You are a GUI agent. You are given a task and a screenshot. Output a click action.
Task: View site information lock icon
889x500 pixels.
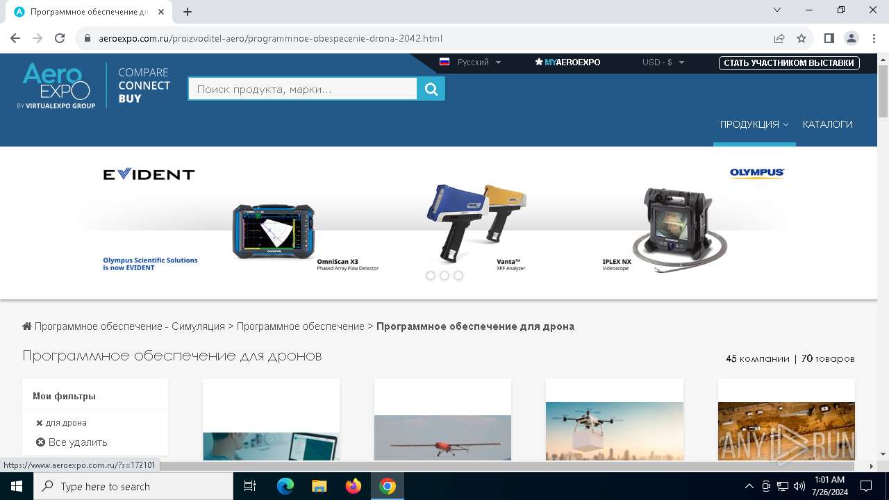click(88, 38)
